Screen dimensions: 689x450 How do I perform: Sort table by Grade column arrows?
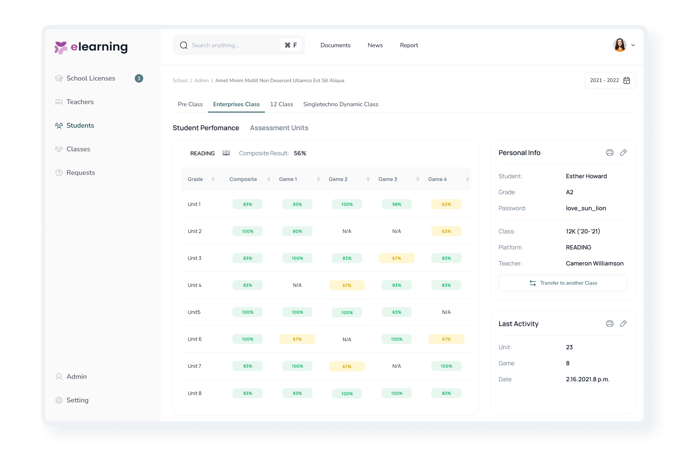click(x=213, y=179)
